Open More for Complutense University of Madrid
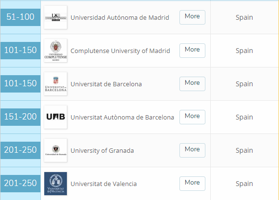 click(192, 51)
